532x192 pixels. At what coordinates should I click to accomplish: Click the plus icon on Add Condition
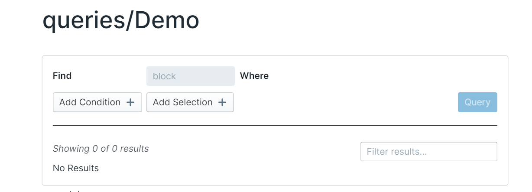(x=130, y=102)
